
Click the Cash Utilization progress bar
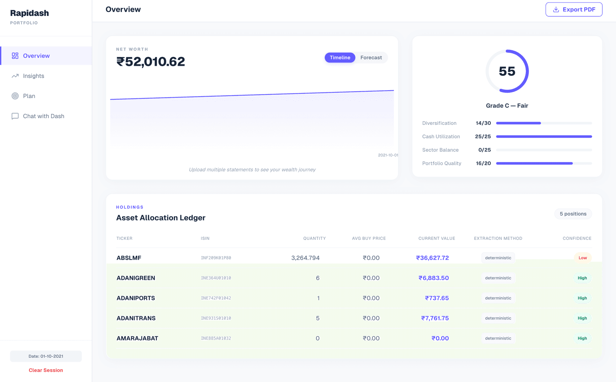544,137
